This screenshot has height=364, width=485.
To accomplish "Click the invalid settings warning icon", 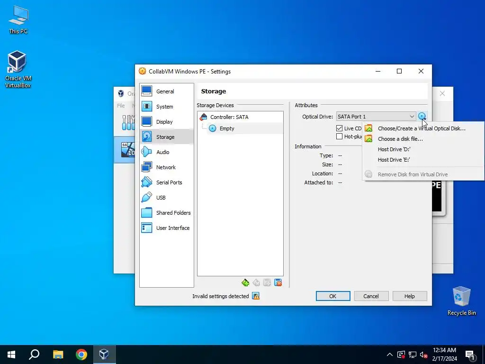I will pos(256,296).
